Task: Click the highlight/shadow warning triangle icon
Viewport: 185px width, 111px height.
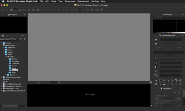Action: point(38,10)
